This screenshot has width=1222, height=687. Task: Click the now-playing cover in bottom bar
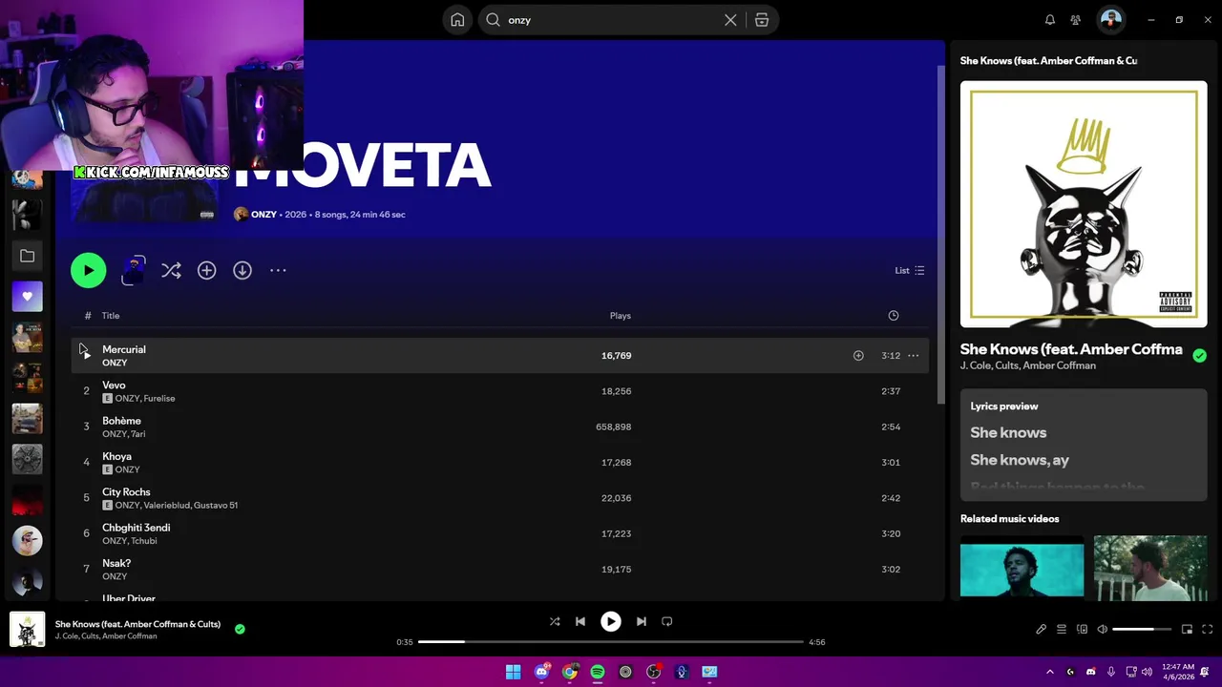(x=27, y=630)
